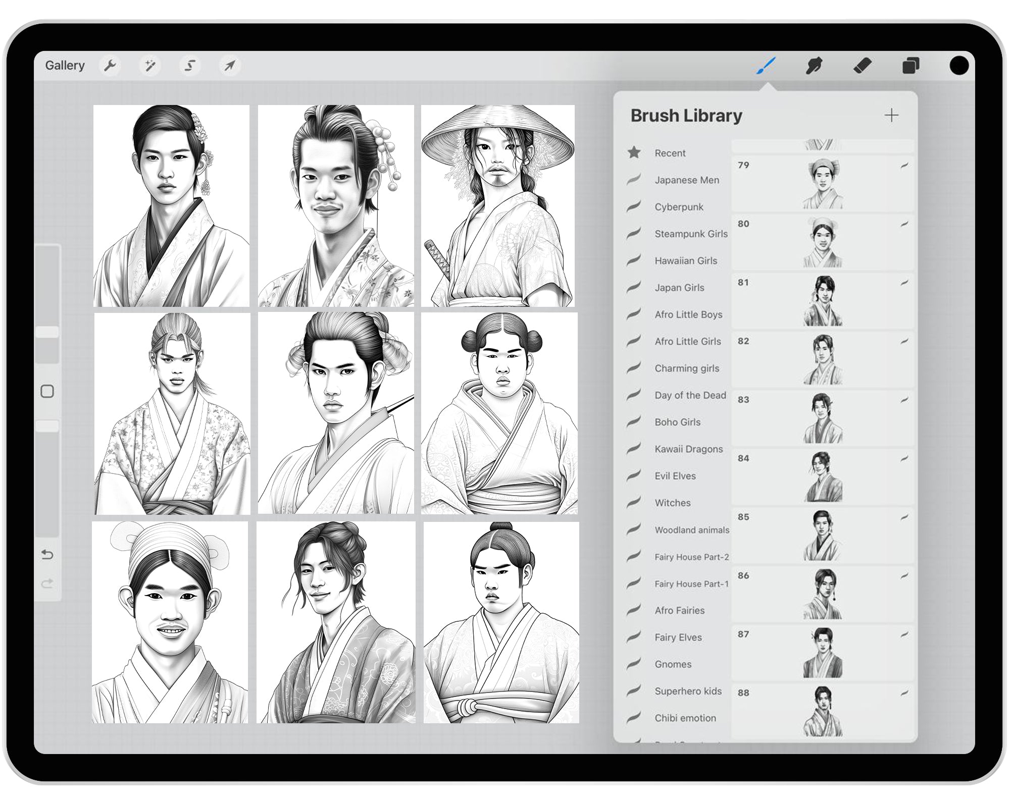Return to Gallery

tap(66, 65)
